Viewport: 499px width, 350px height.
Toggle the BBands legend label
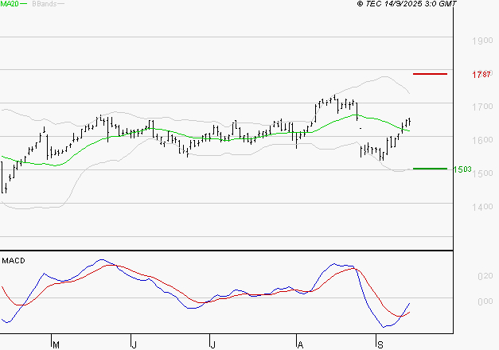point(44,4)
